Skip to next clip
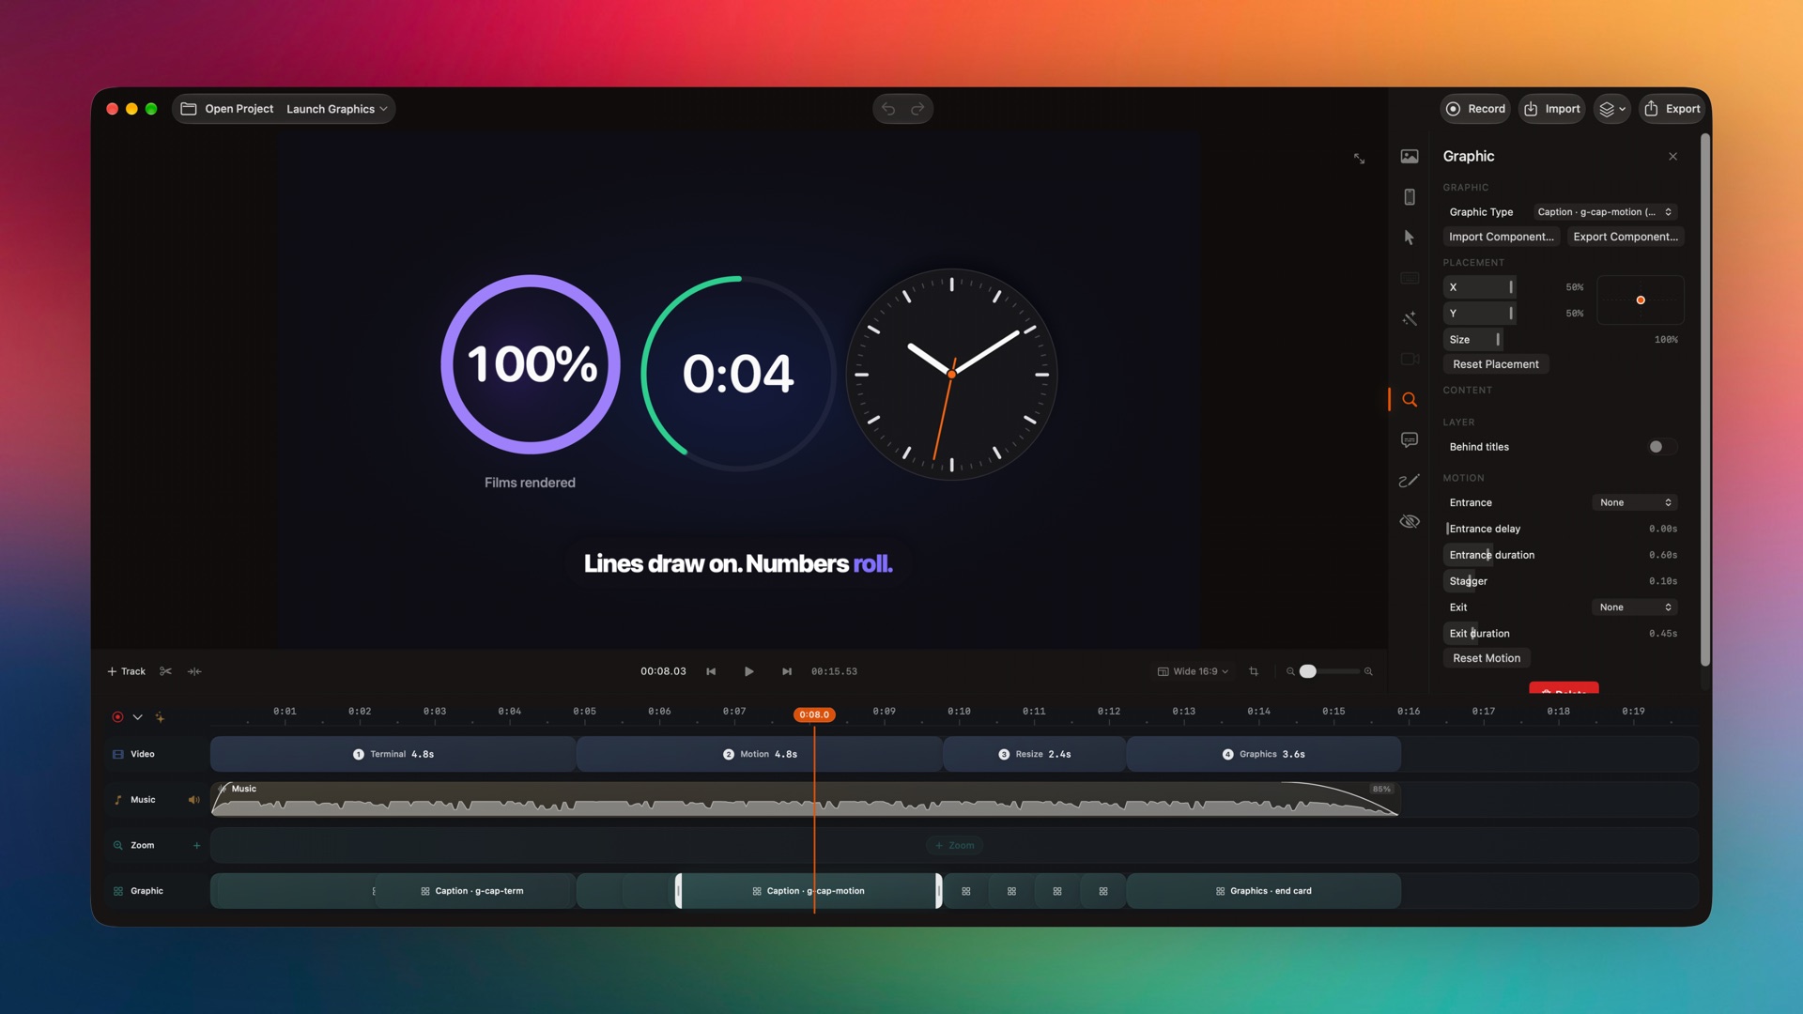This screenshot has height=1014, width=1803. click(x=787, y=672)
